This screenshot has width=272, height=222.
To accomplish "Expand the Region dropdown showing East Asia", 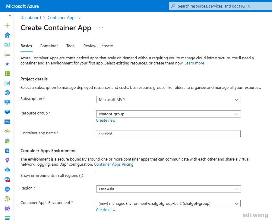I will point(169,189).
